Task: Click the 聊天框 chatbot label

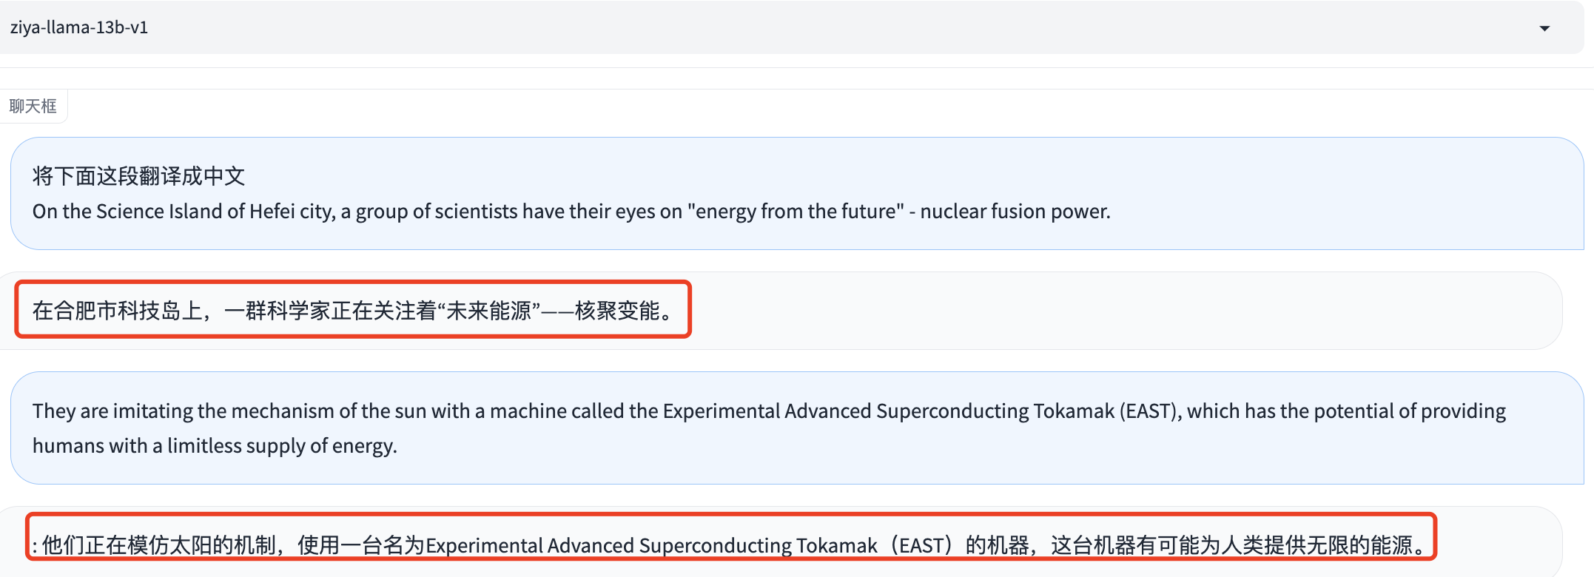Action: tap(33, 107)
